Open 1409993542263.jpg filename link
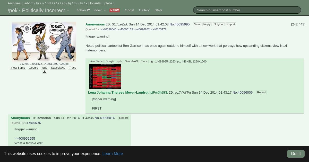 [x=168, y=61]
